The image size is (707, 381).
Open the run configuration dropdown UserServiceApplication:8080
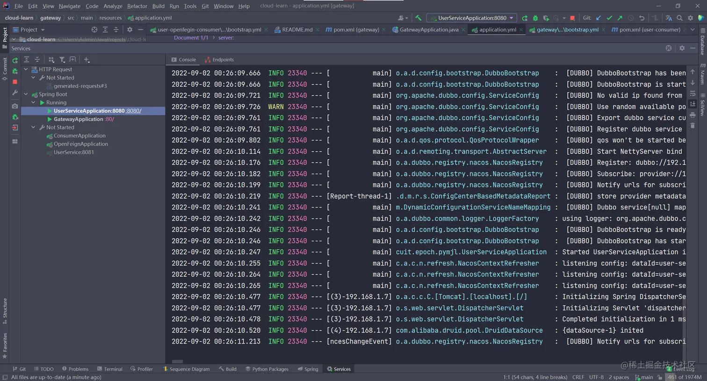coord(472,18)
